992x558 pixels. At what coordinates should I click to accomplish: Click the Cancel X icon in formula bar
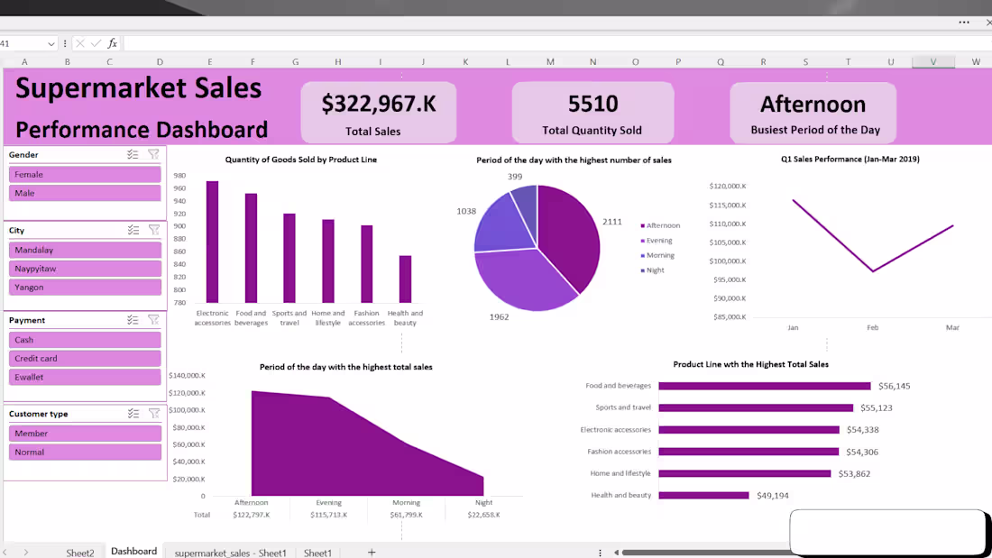click(x=81, y=42)
